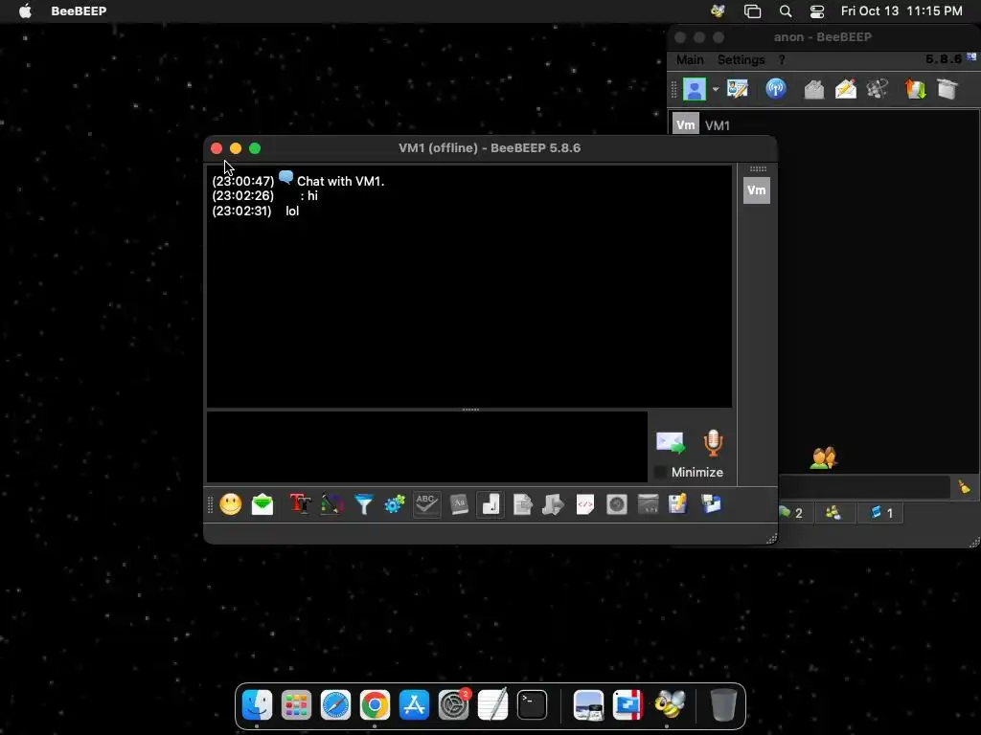
Task: Expand the user status dropdown arrow
Action: (716, 89)
